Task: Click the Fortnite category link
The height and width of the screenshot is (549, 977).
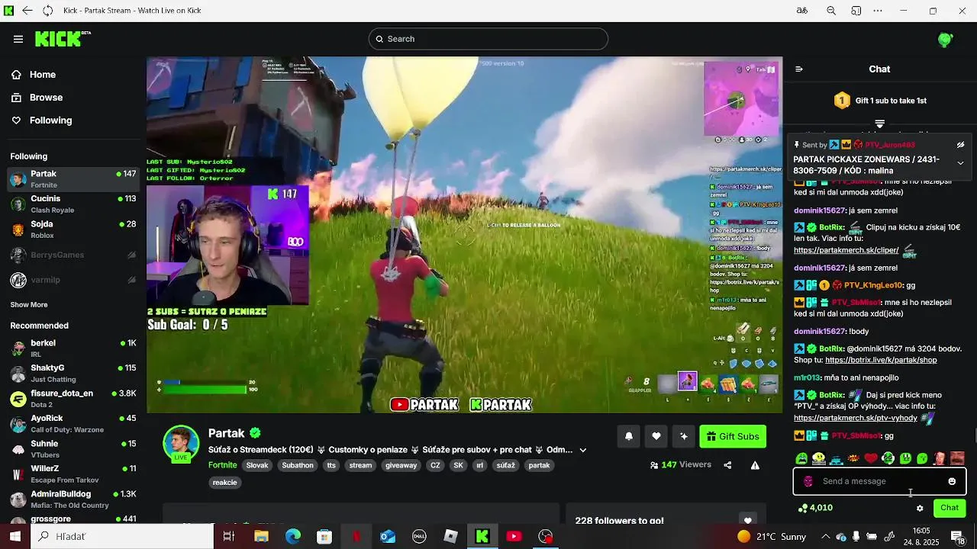Action: (x=222, y=465)
